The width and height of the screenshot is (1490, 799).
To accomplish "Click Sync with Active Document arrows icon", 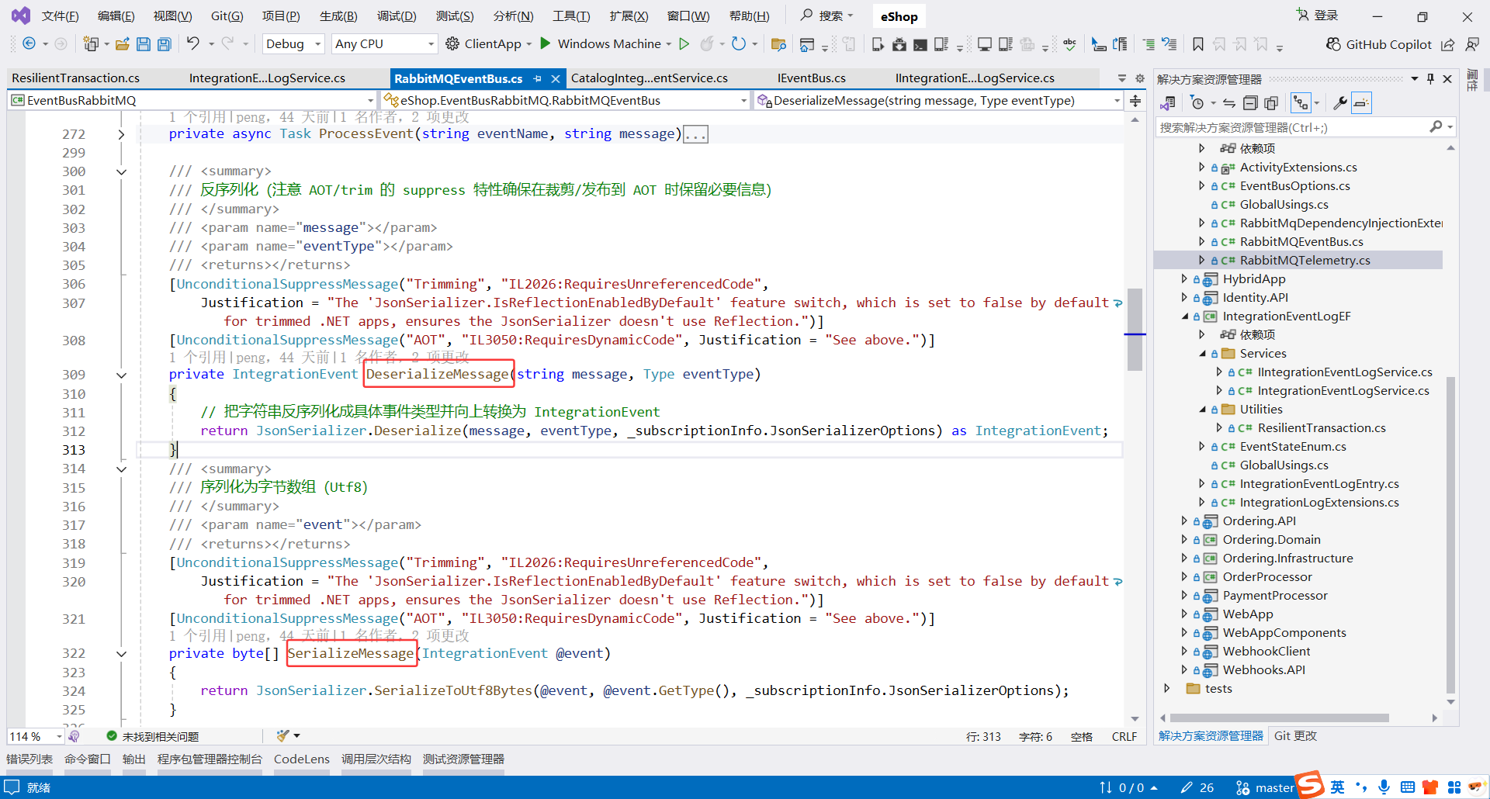I will [1229, 103].
